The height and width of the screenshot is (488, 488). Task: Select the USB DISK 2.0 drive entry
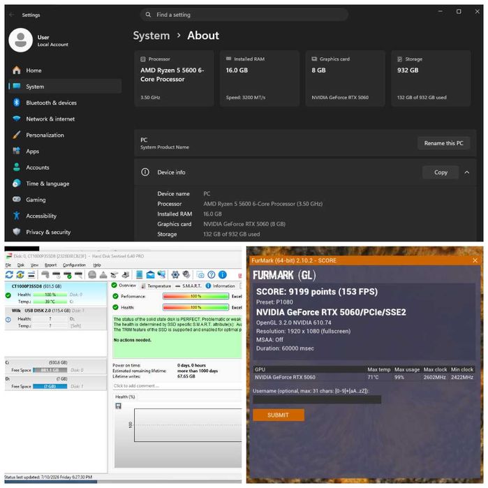click(56, 318)
